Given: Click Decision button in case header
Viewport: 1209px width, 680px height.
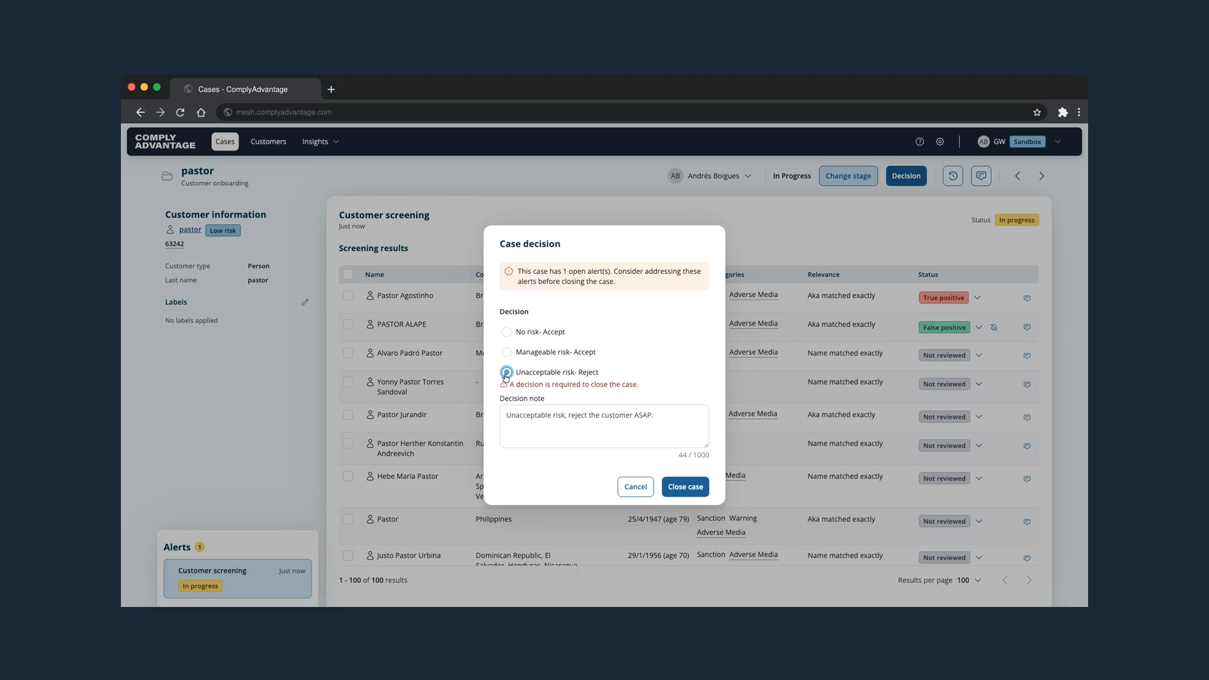Looking at the screenshot, I should (906, 176).
